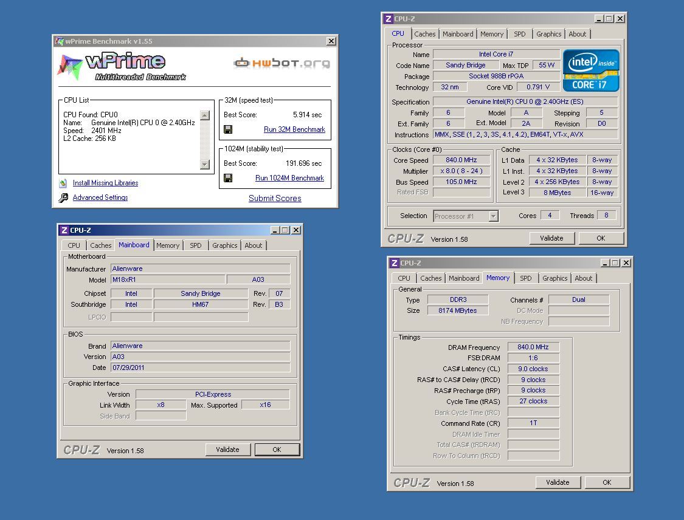
Task: Click the 5.914 sec best score
Action: click(307, 115)
